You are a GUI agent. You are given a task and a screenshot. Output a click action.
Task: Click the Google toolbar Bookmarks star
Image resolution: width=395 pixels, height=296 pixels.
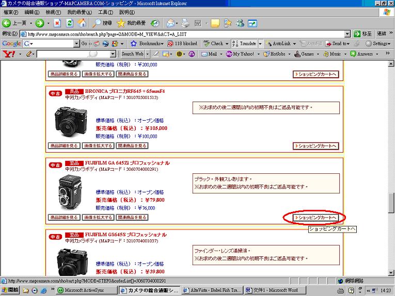tap(134, 43)
